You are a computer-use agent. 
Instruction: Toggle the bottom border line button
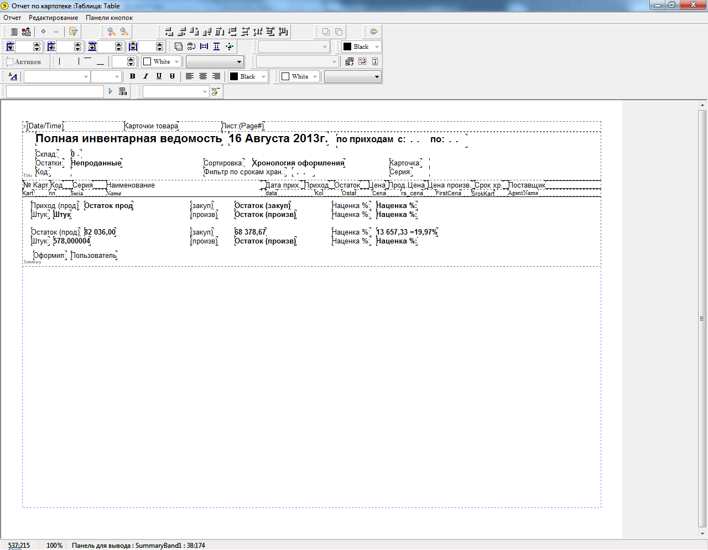coord(100,61)
